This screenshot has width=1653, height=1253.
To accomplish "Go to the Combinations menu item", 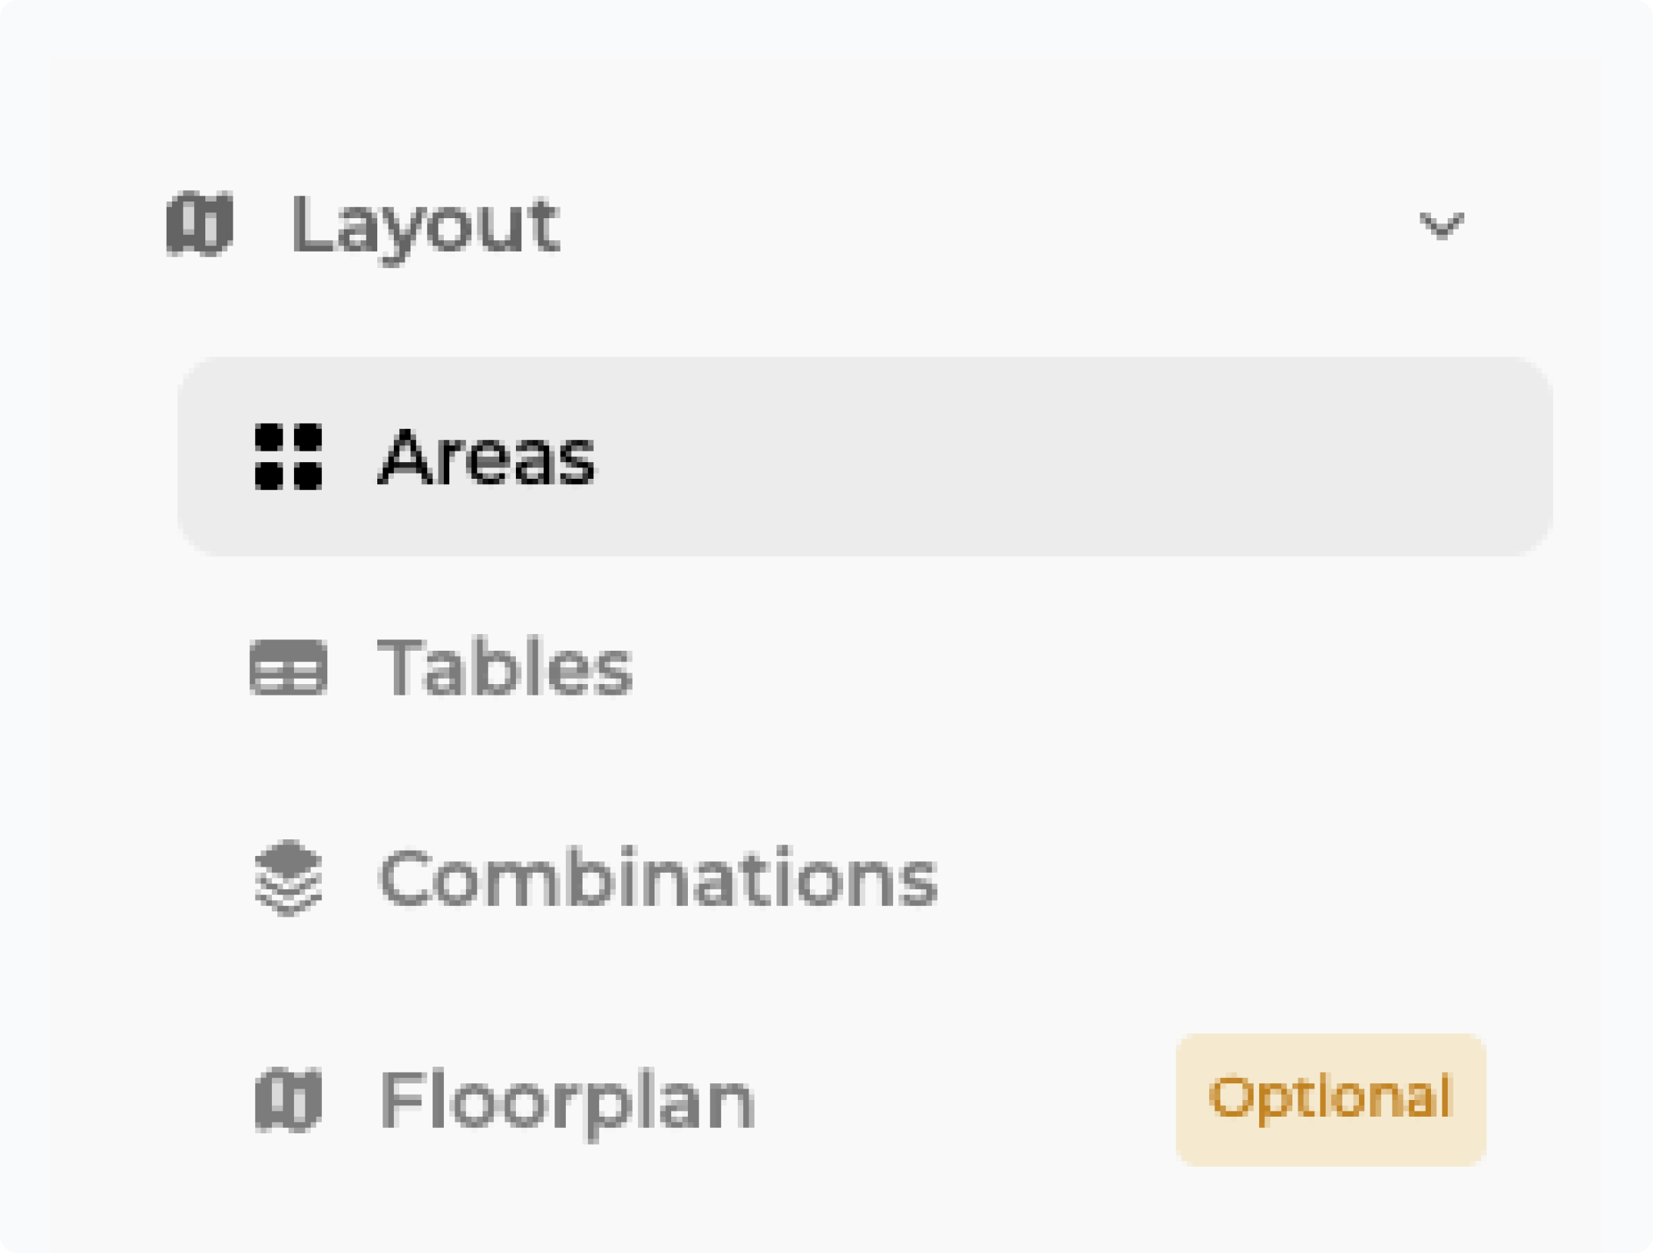I will (x=658, y=878).
